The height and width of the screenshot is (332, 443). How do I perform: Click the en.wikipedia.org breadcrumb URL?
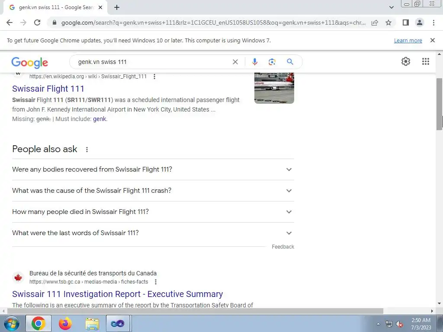[88, 77]
